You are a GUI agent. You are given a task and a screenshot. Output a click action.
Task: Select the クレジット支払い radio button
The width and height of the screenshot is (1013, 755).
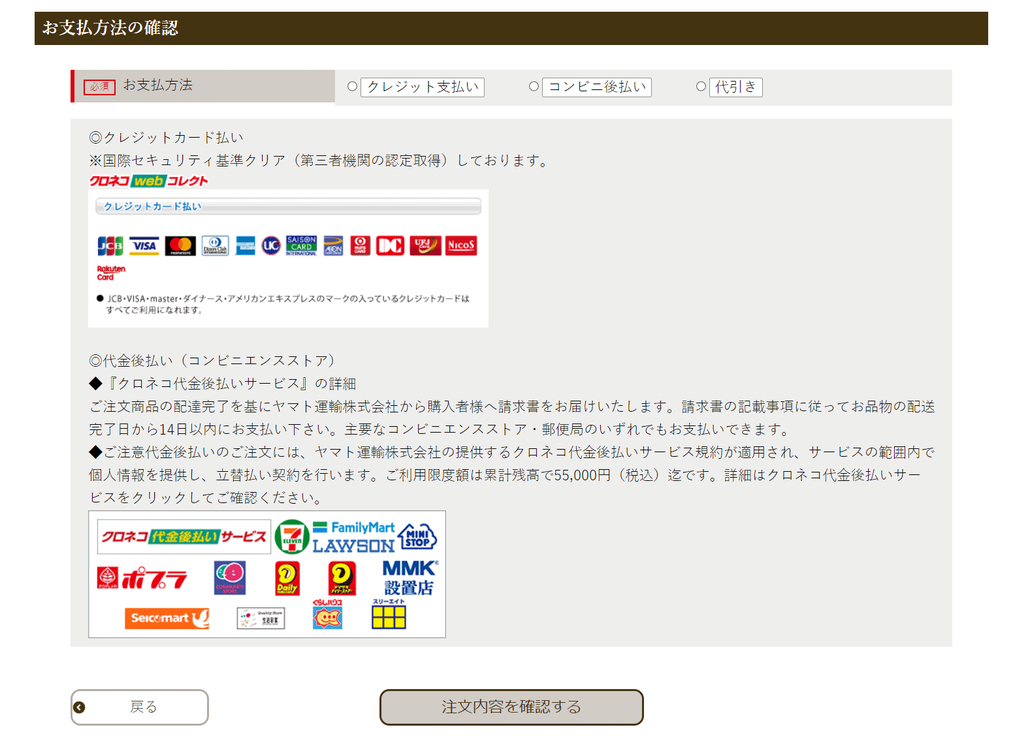[352, 86]
